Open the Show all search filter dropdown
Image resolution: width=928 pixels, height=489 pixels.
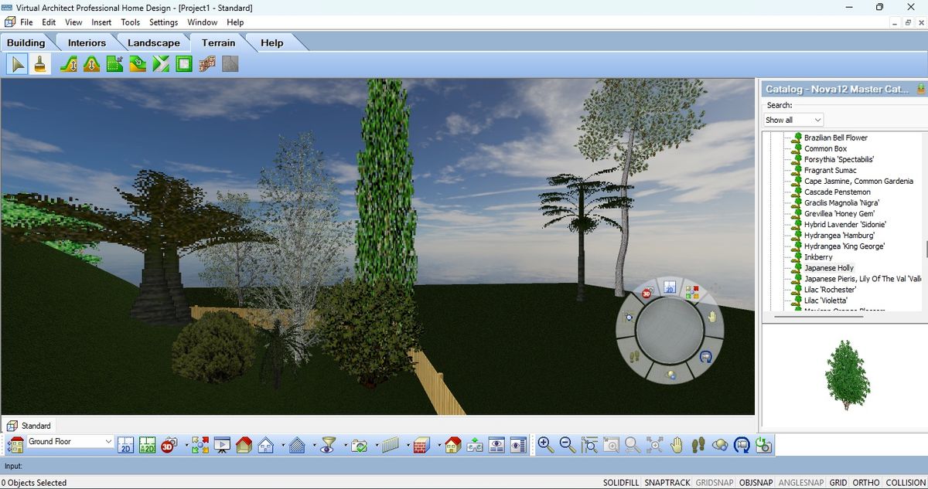click(x=793, y=120)
